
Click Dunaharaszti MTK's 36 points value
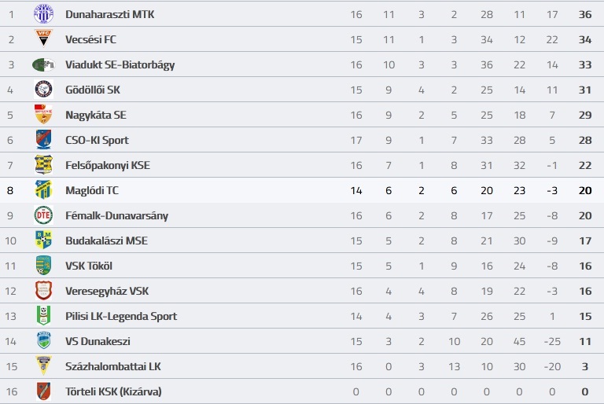click(585, 15)
